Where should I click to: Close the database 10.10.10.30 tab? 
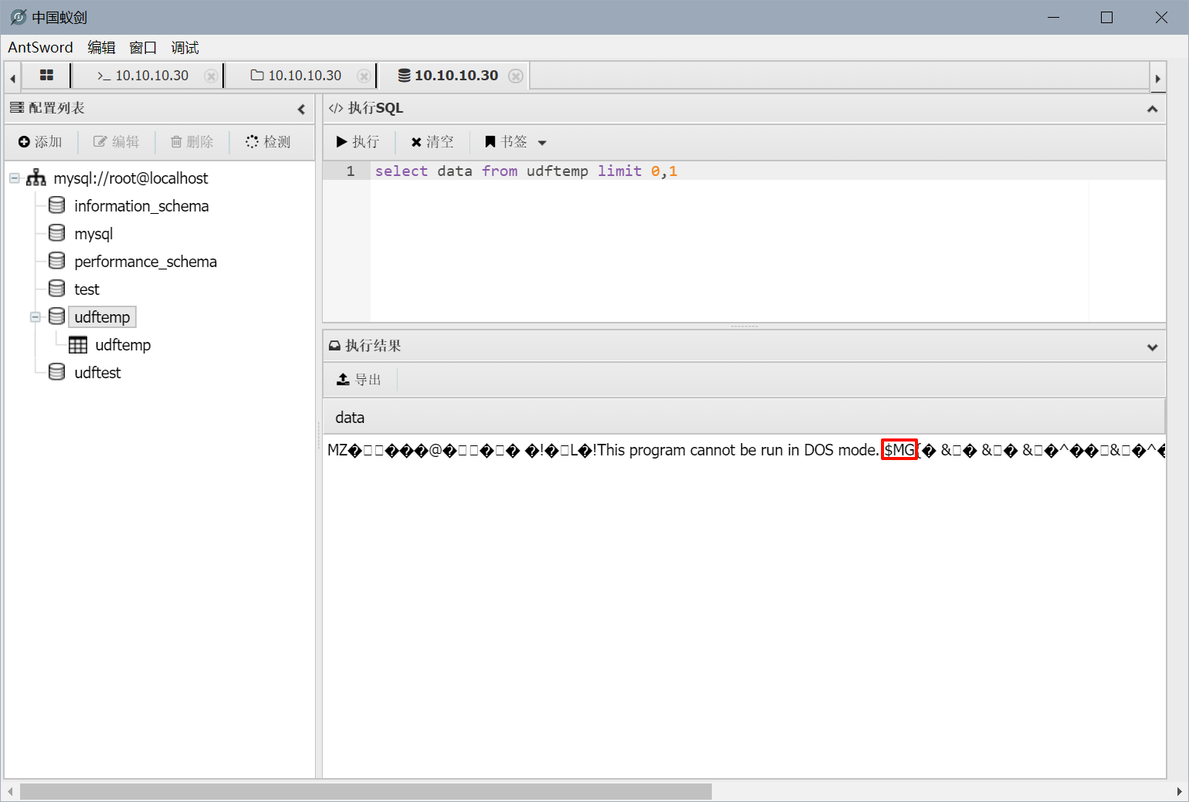(516, 76)
